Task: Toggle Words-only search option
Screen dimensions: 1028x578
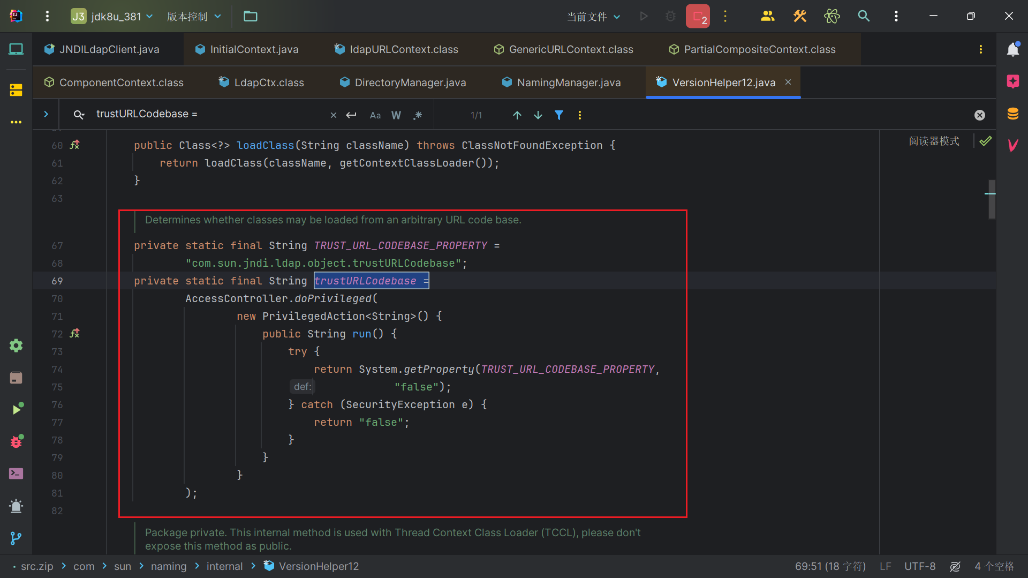Action: (x=396, y=115)
